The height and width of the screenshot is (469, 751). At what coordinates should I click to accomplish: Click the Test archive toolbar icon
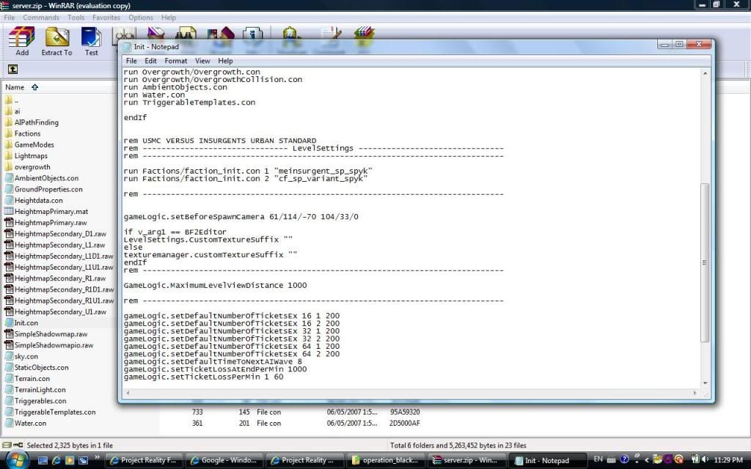click(x=91, y=41)
